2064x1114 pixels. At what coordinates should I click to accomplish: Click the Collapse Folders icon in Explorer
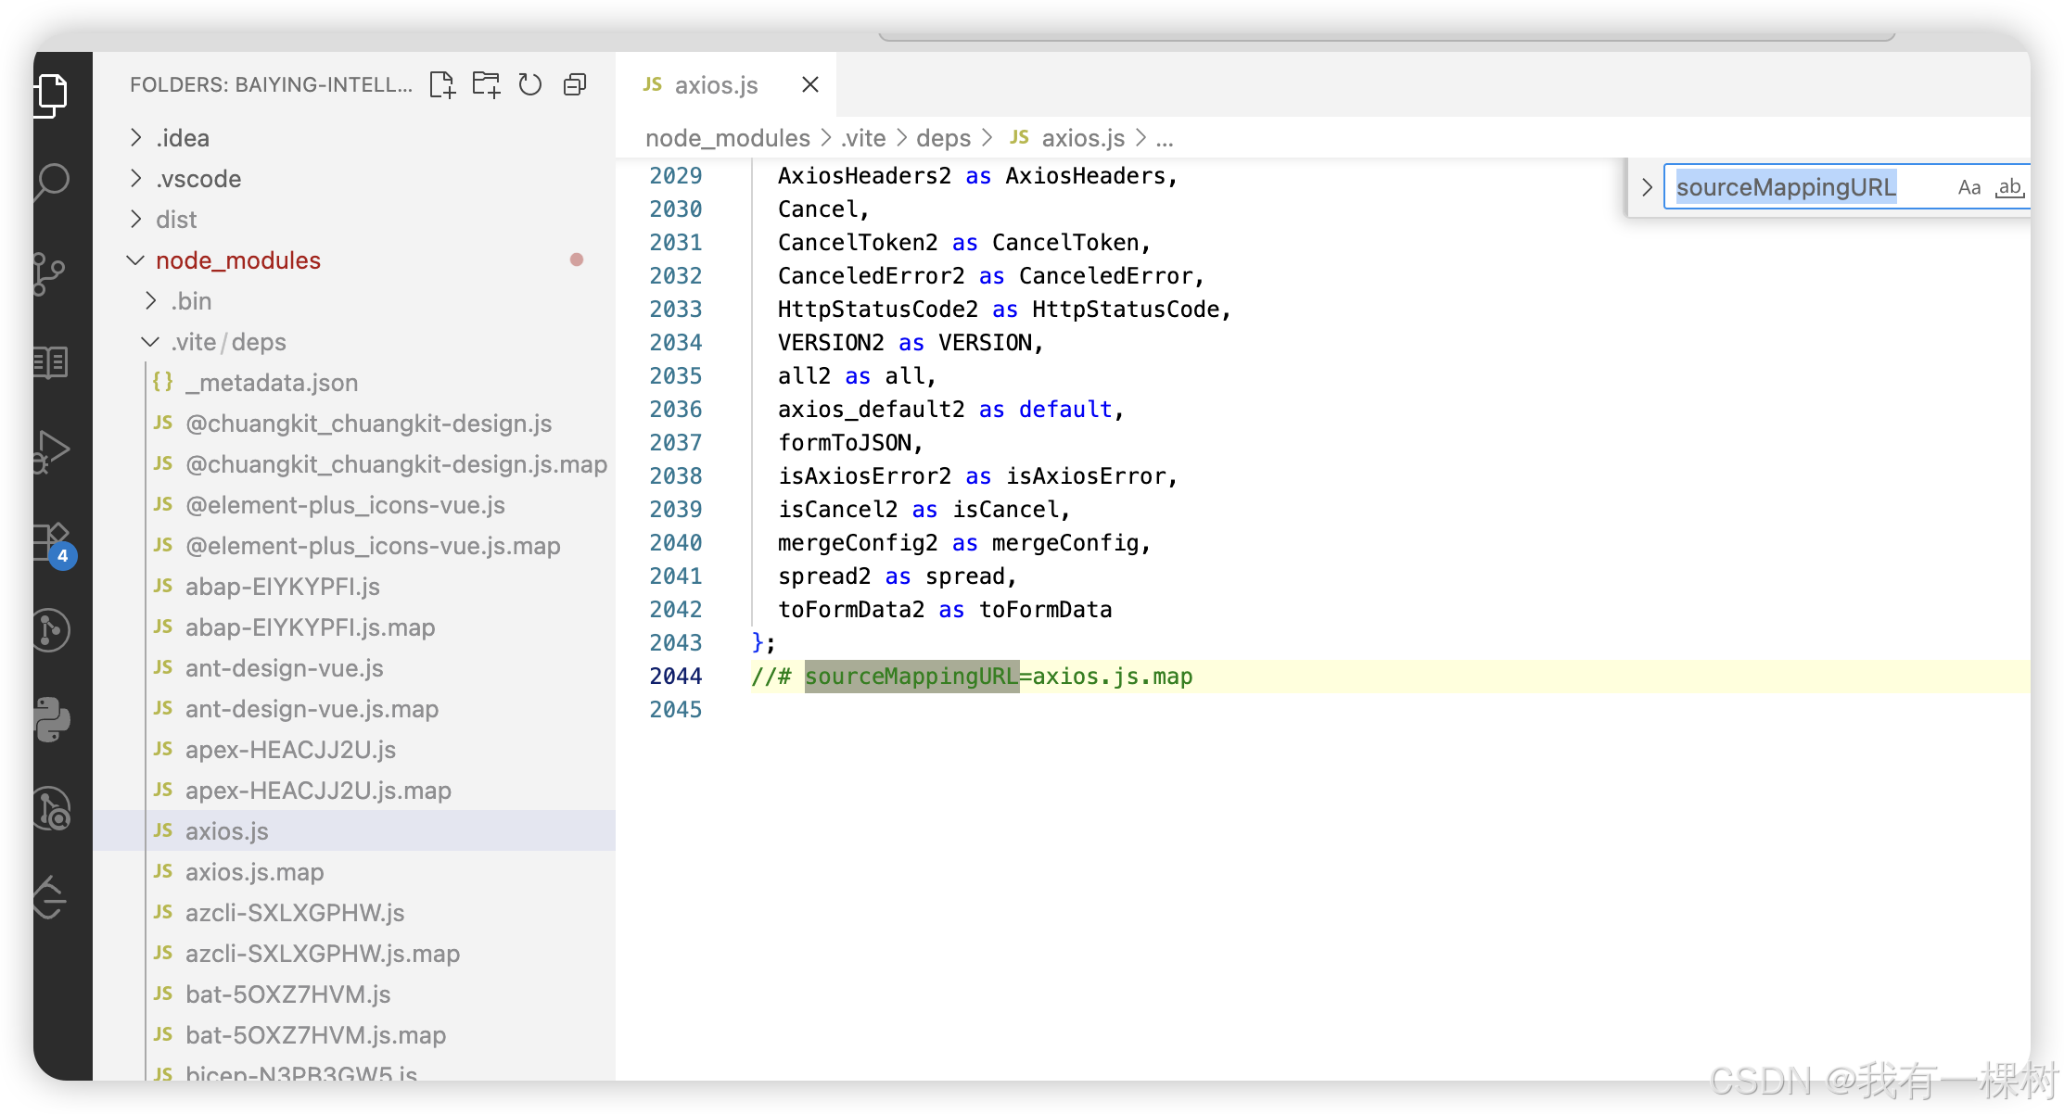[574, 84]
